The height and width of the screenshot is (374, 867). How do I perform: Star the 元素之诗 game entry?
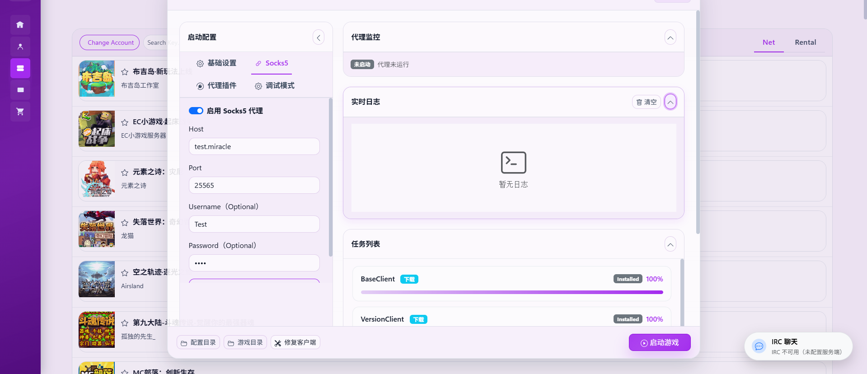(x=125, y=172)
